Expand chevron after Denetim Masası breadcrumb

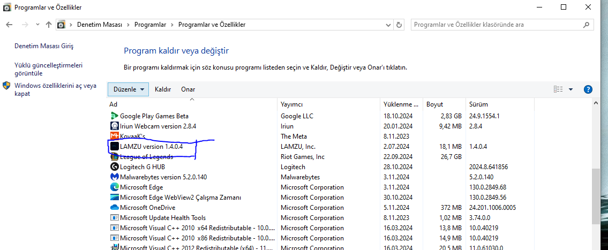click(129, 25)
